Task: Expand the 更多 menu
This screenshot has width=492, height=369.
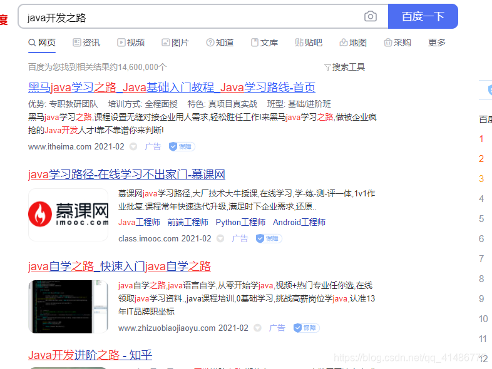Action: tap(437, 43)
